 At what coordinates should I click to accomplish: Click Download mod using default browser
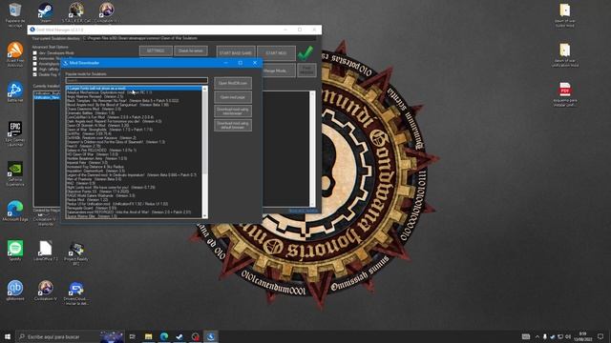coord(233,125)
